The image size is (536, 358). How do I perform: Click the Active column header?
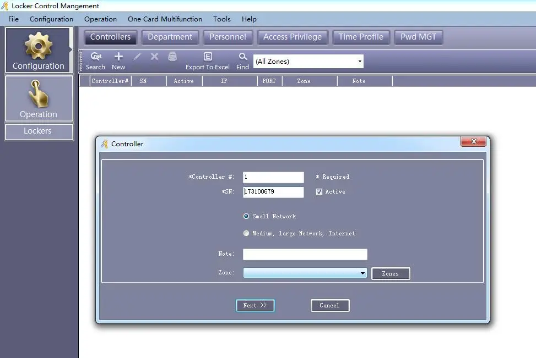(x=184, y=81)
